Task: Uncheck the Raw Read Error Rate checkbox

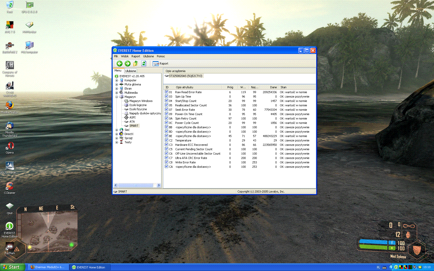Action: pyautogui.click(x=167, y=92)
